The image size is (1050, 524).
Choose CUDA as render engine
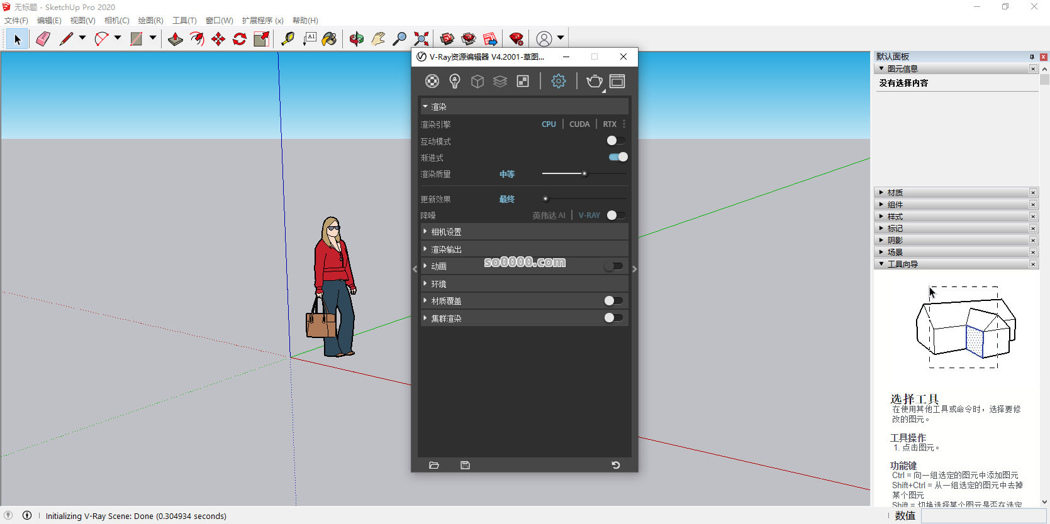[x=579, y=124]
